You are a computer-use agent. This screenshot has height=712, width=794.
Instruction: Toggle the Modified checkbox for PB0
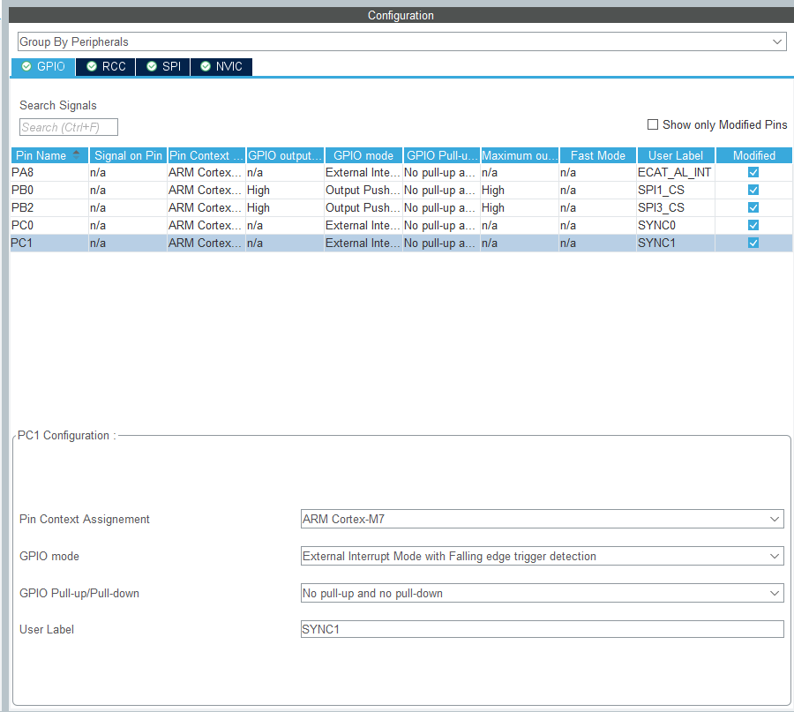753,190
